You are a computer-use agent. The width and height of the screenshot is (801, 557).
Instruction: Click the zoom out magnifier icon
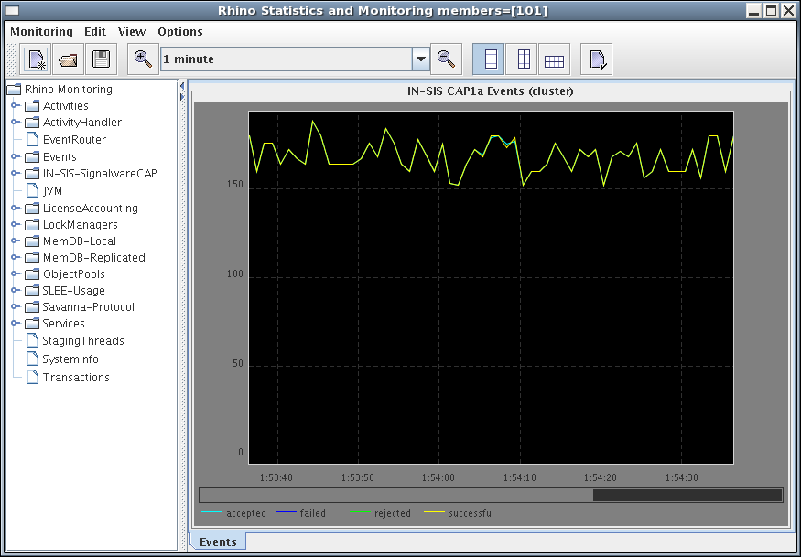446,59
